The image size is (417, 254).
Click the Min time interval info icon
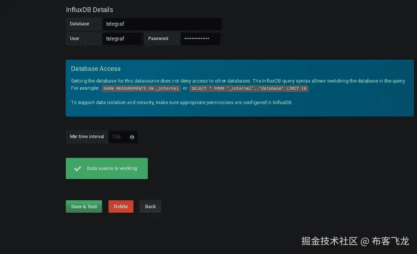(132, 137)
